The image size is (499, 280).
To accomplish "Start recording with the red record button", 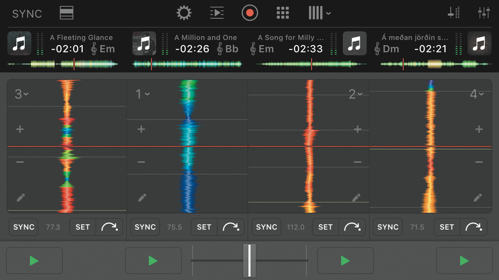I will 249,13.
